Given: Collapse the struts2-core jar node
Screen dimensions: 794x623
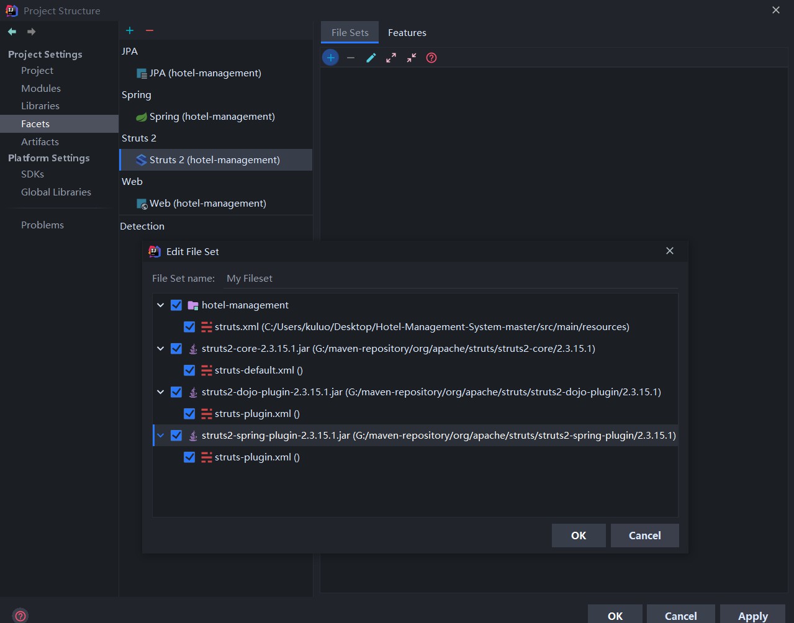Looking at the screenshot, I should [161, 349].
